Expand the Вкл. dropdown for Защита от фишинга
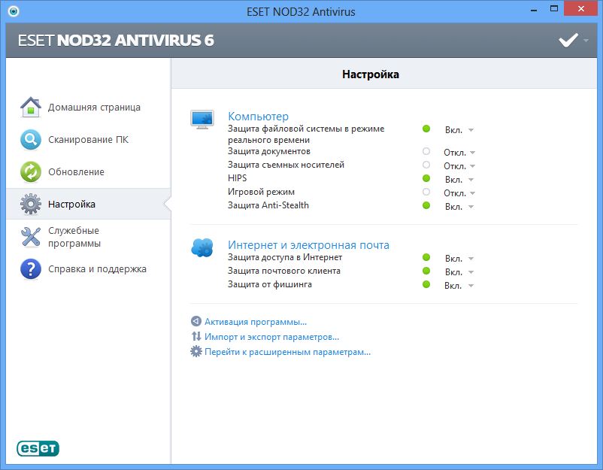Viewport: 603px width, 470px height. tap(459, 286)
